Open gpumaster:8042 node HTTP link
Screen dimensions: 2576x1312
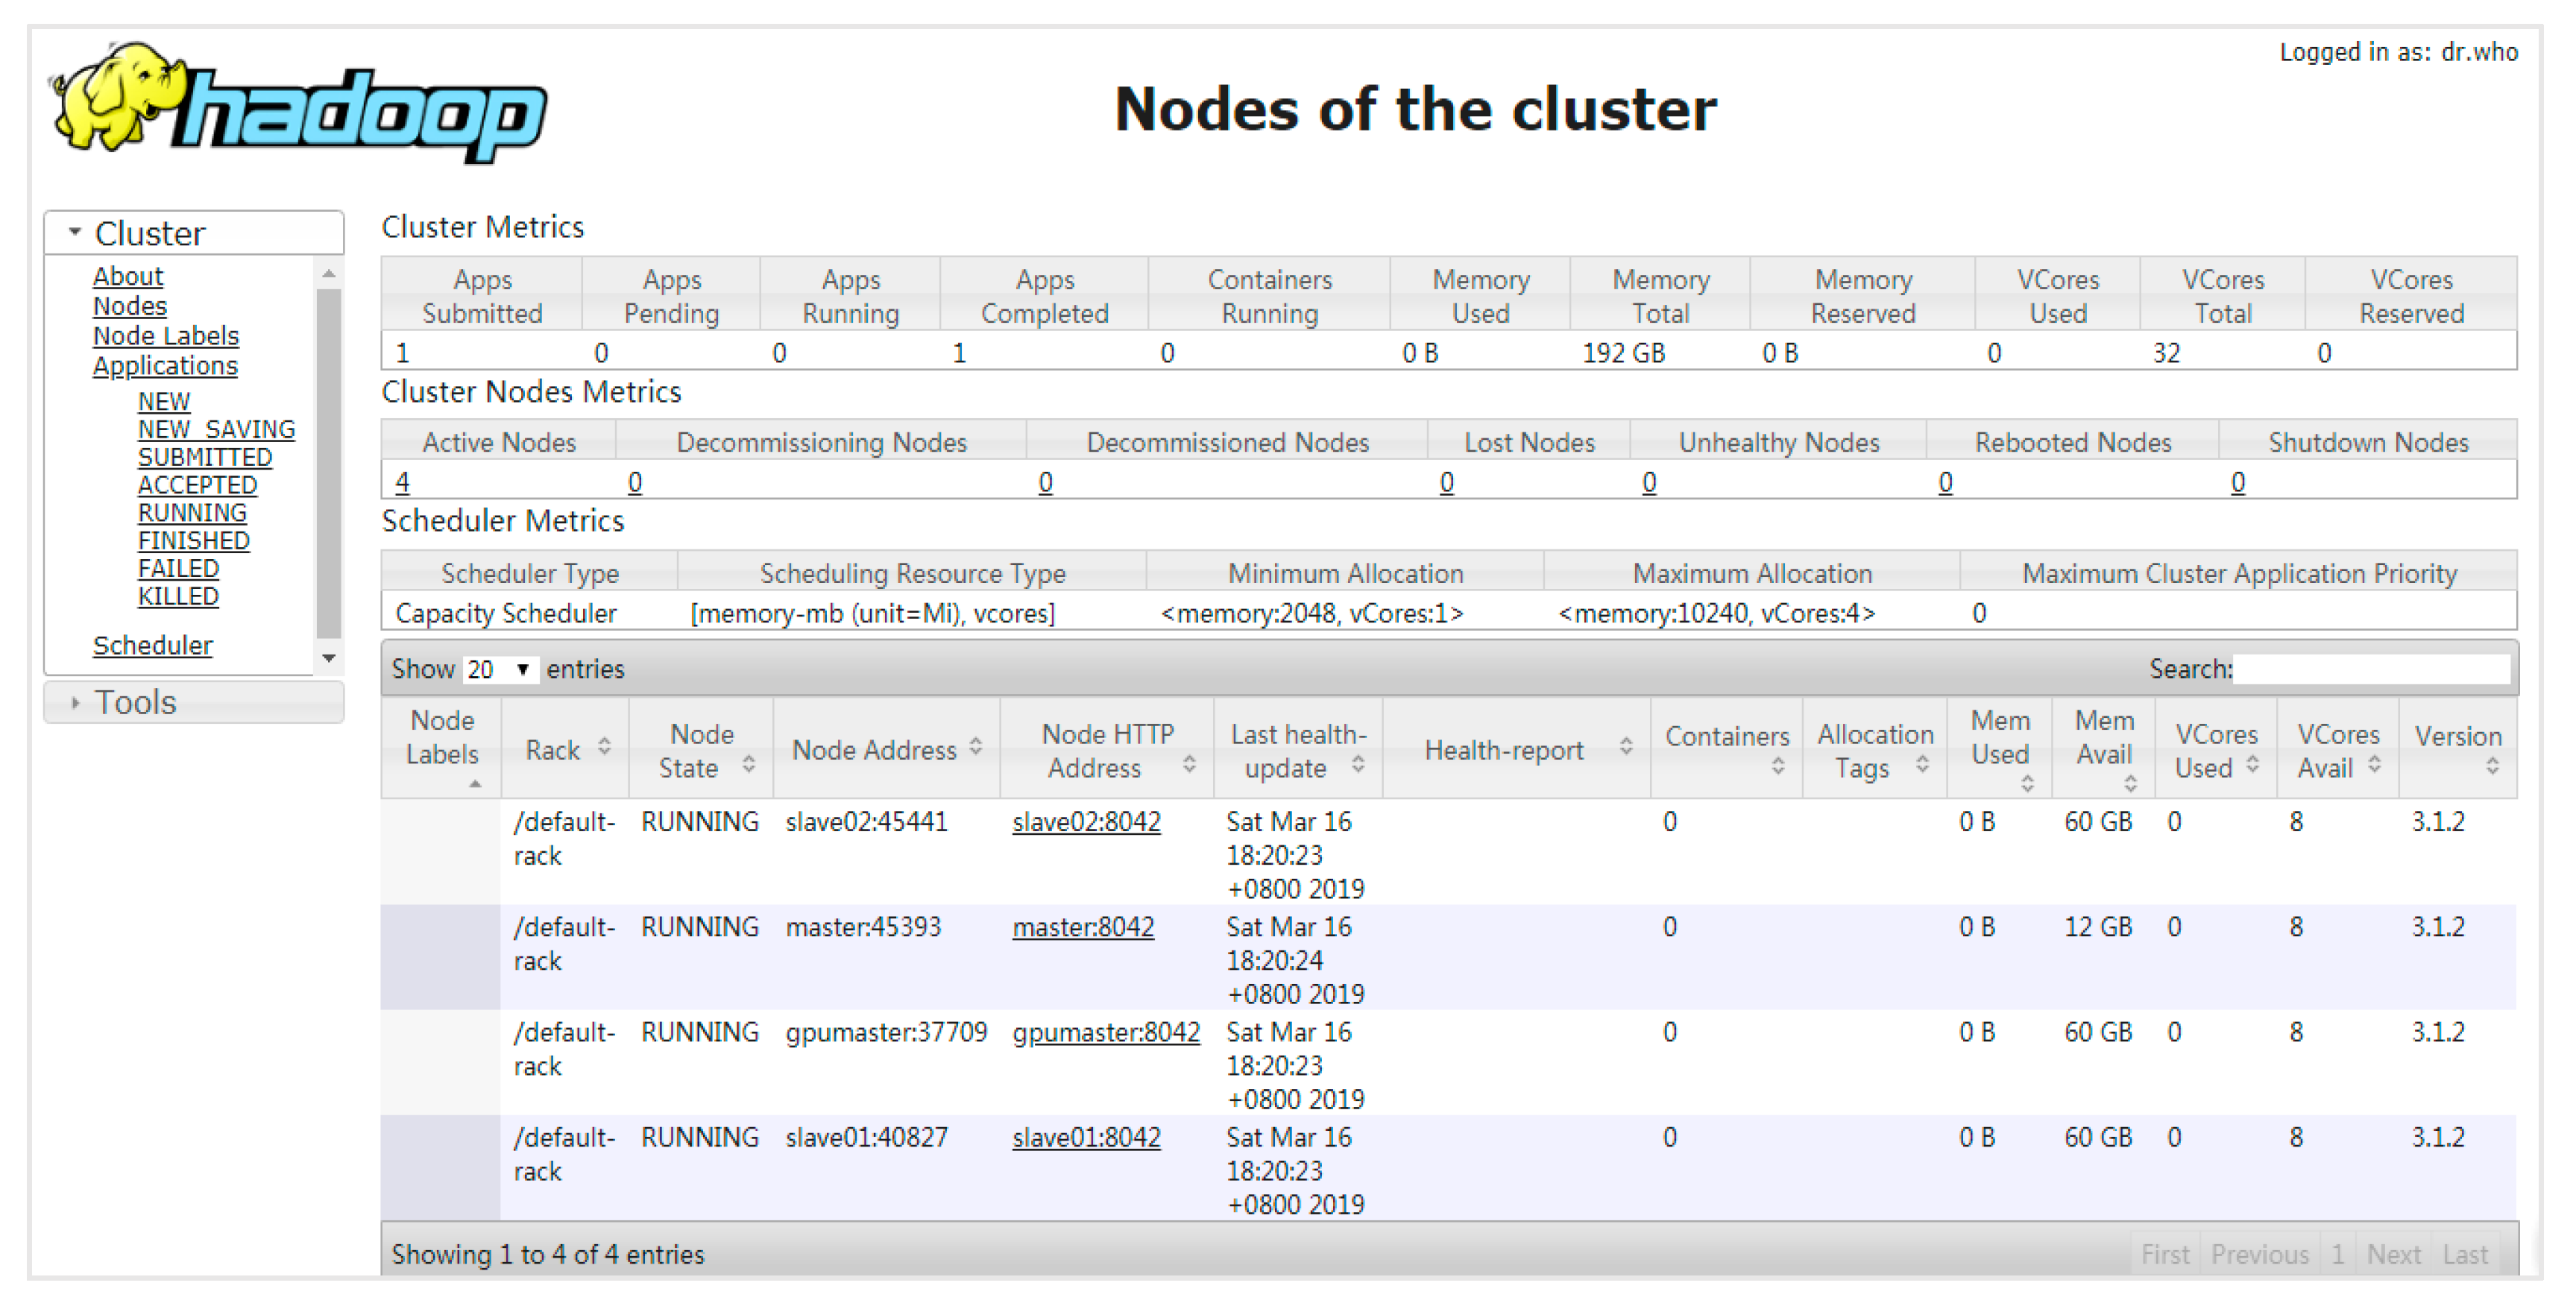(x=1105, y=1033)
